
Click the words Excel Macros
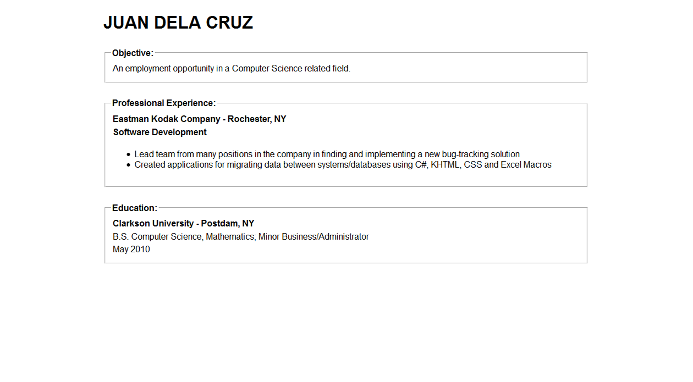point(526,165)
